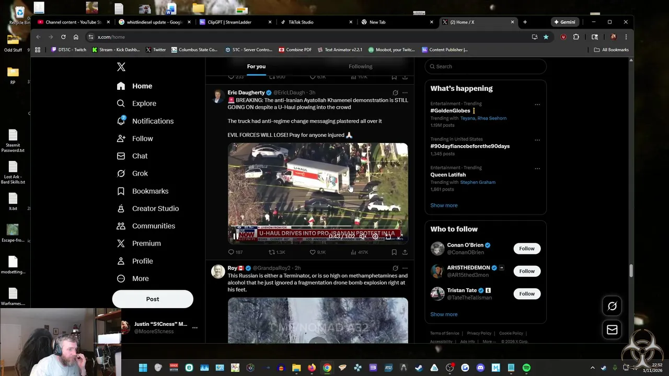Toggle picture-in-picture on U-Haul video
669x376 pixels.
click(x=388, y=237)
